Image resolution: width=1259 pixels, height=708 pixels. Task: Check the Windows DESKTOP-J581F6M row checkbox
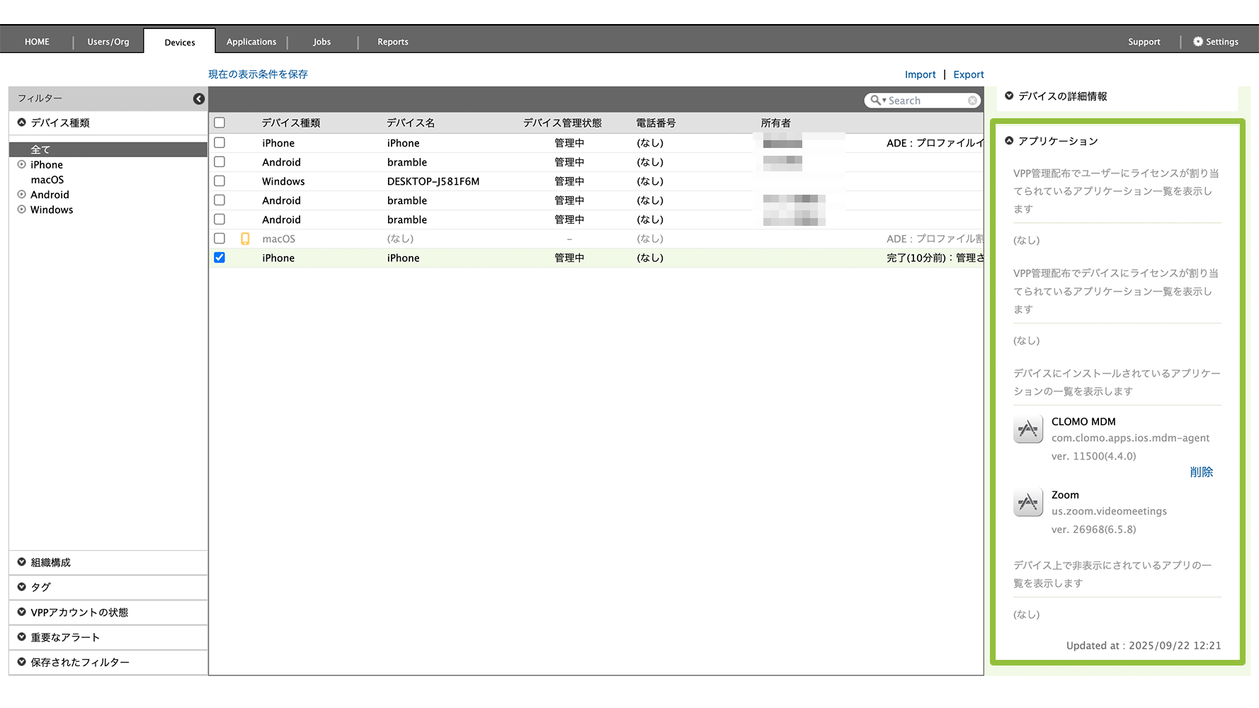tap(220, 181)
